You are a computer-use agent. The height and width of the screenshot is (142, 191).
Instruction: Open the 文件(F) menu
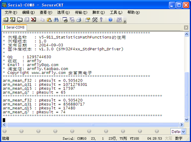click(11, 12)
